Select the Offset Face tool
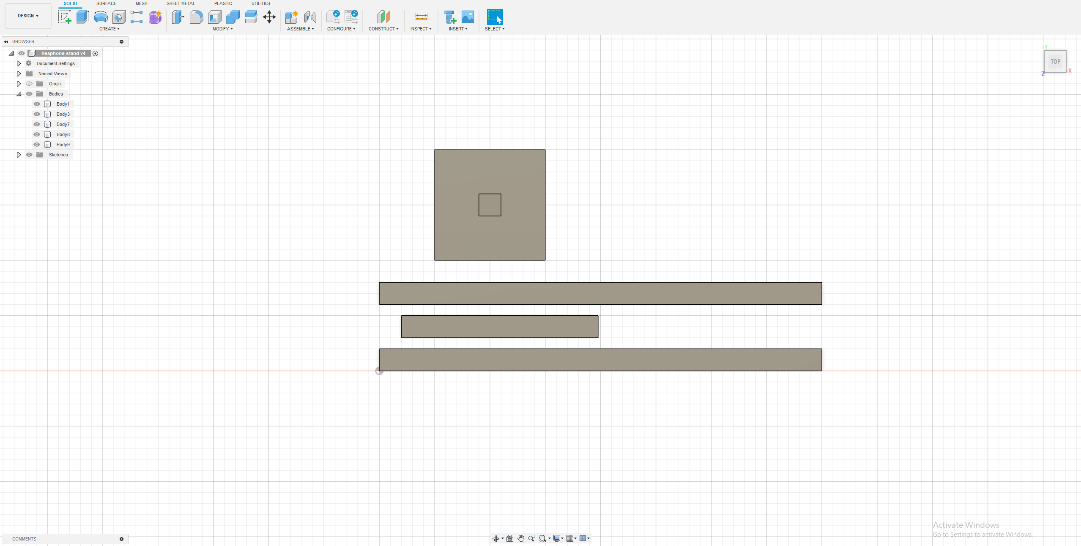Image resolution: width=1081 pixels, height=546 pixels. tap(251, 17)
